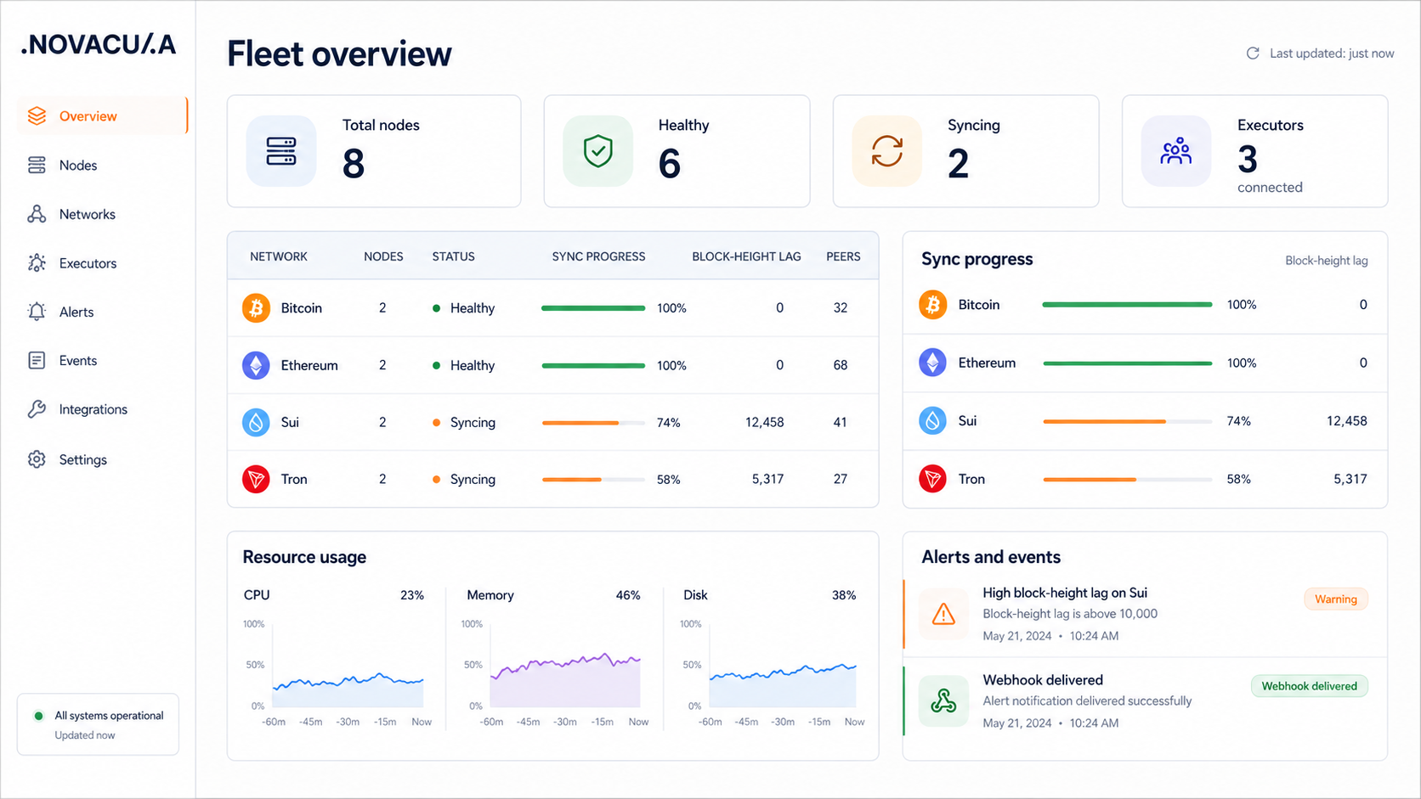This screenshot has width=1421, height=799.
Task: Click Sui icon in Sync progress panel
Action: [x=933, y=420]
